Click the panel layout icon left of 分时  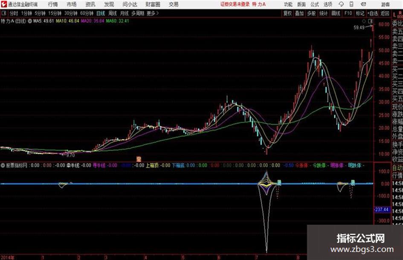coord(4,13)
